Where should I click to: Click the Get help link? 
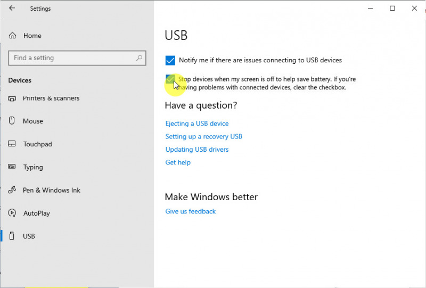point(178,162)
